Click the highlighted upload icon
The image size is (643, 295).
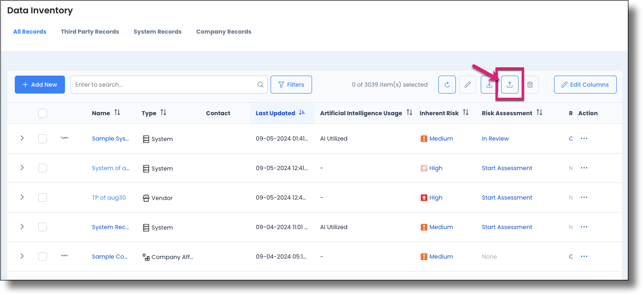(x=509, y=84)
